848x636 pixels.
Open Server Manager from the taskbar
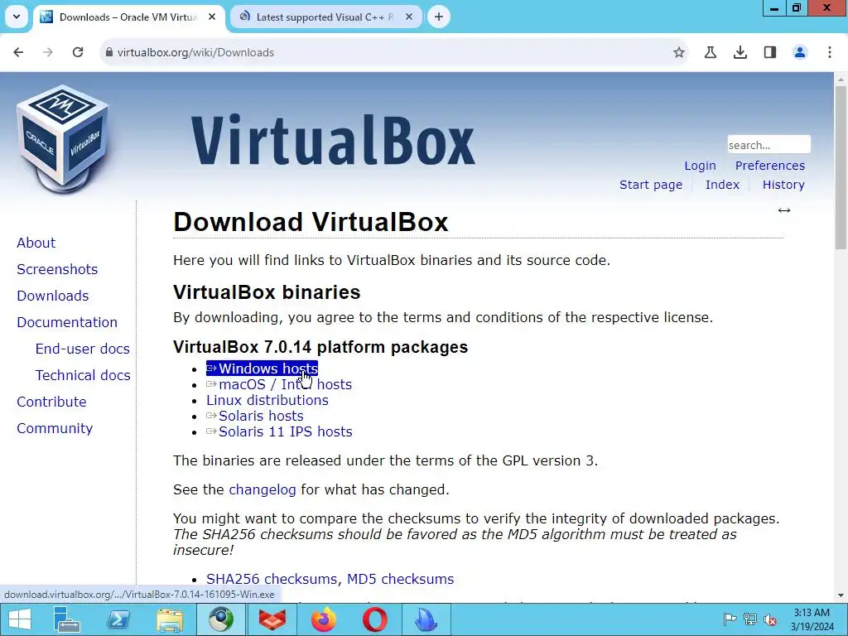(67, 619)
